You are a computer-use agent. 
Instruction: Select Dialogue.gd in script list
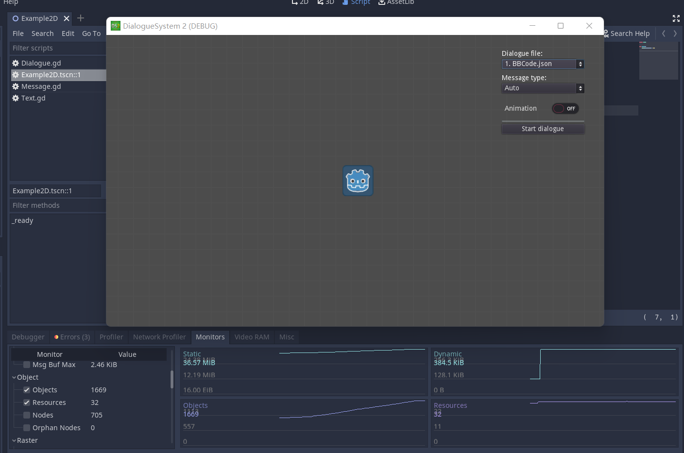[x=58, y=63]
